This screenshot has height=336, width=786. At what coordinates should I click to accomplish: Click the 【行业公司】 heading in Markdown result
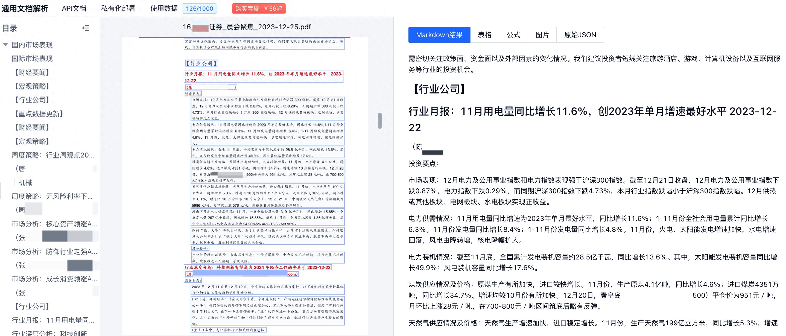point(439,89)
